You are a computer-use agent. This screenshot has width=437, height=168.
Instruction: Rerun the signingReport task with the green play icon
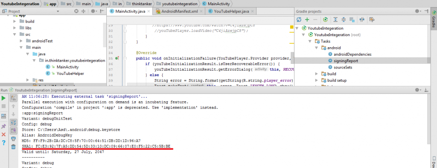pyautogui.click(x=3, y=98)
